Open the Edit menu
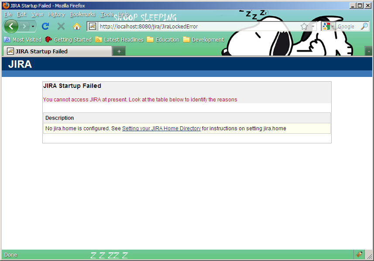The width and height of the screenshot is (374, 261). [21, 14]
